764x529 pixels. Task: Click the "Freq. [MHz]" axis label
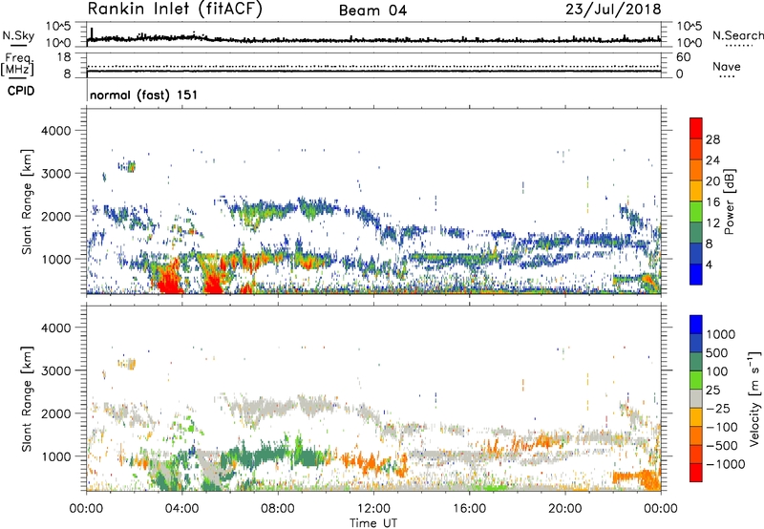click(17, 65)
